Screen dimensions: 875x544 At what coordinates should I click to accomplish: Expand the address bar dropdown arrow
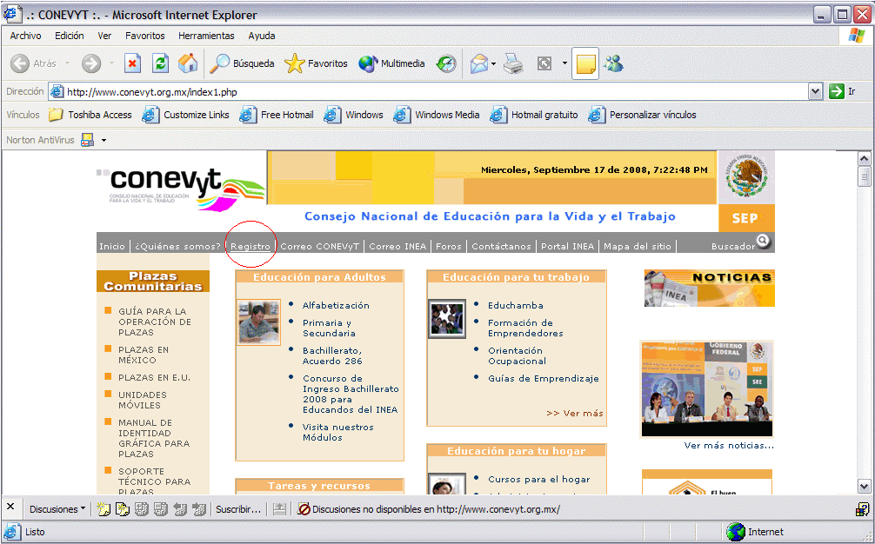[815, 91]
